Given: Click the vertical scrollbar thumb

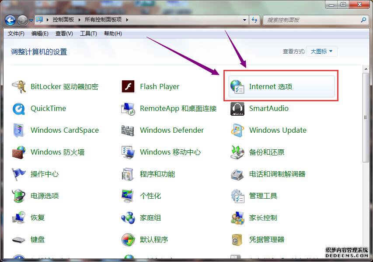Looking at the screenshot, I should (x=366, y=117).
